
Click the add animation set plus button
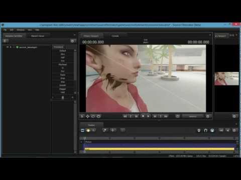pos(6,41)
